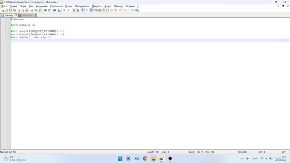This screenshot has height=163, width=290.
Task: Open the Запуск menu
Action: (108, 6)
